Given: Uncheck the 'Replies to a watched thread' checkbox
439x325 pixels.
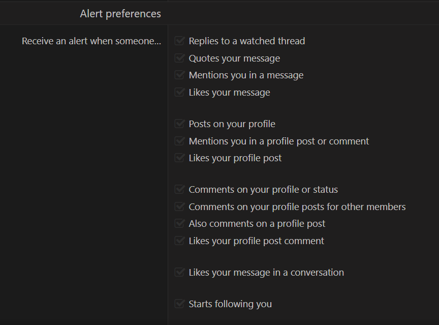Looking at the screenshot, I should pyautogui.click(x=179, y=41).
